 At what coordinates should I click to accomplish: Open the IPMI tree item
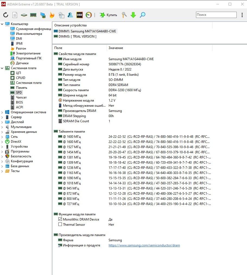click(17, 44)
